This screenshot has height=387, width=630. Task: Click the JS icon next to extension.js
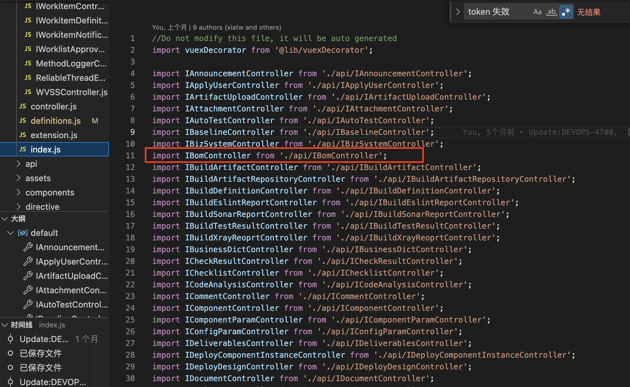pos(22,135)
